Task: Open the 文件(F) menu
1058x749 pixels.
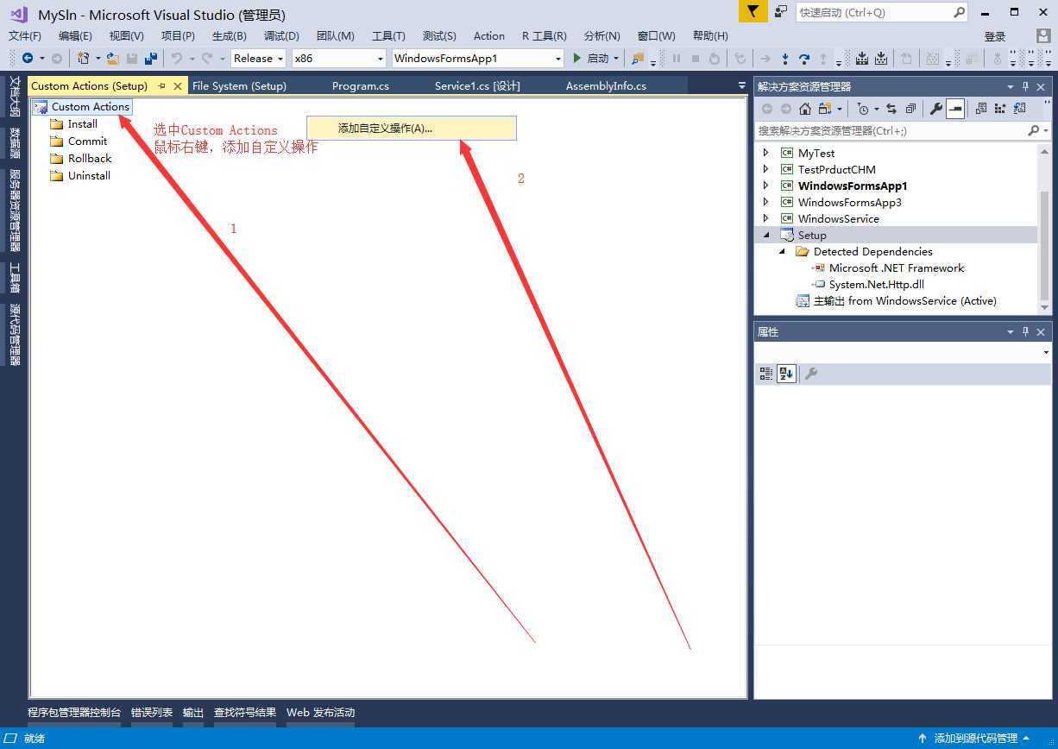Action: tap(25, 35)
